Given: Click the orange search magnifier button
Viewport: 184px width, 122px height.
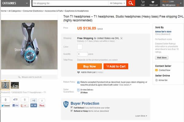Looking at the screenshot, I should (131, 3).
